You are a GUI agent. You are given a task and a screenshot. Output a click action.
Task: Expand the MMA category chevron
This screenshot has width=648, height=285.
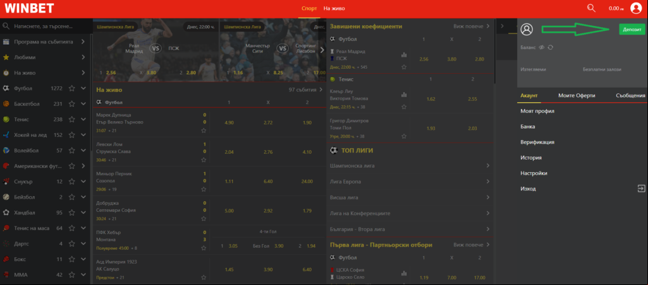click(x=83, y=275)
